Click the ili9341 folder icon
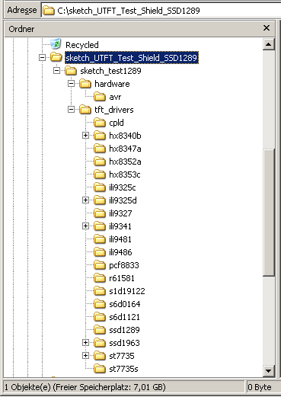Screen dimensions: 281x397 coord(100,226)
